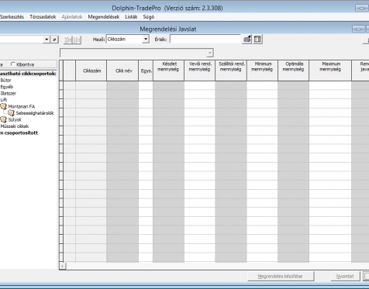Select the Kibontva radio button
This screenshot has height=289, width=369.
(x=12, y=64)
